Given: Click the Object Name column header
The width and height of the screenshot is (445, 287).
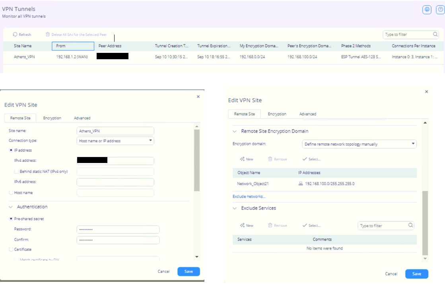Looking at the screenshot, I should pyautogui.click(x=249, y=173).
